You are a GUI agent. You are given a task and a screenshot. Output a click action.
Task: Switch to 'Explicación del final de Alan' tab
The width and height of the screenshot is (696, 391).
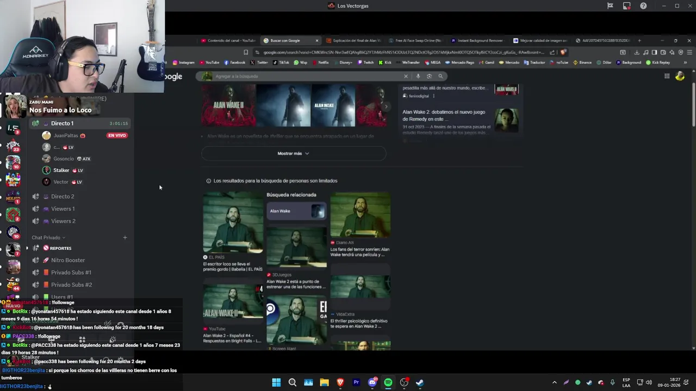pyautogui.click(x=353, y=41)
